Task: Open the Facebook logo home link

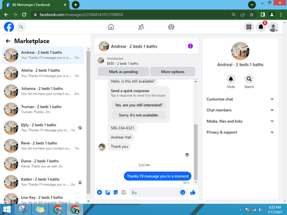Action: pos(9,27)
